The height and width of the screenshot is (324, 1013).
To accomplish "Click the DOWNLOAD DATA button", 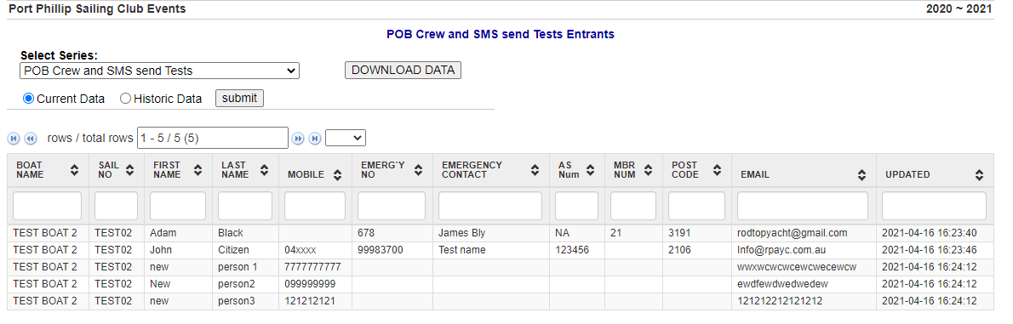I will pyautogui.click(x=403, y=71).
